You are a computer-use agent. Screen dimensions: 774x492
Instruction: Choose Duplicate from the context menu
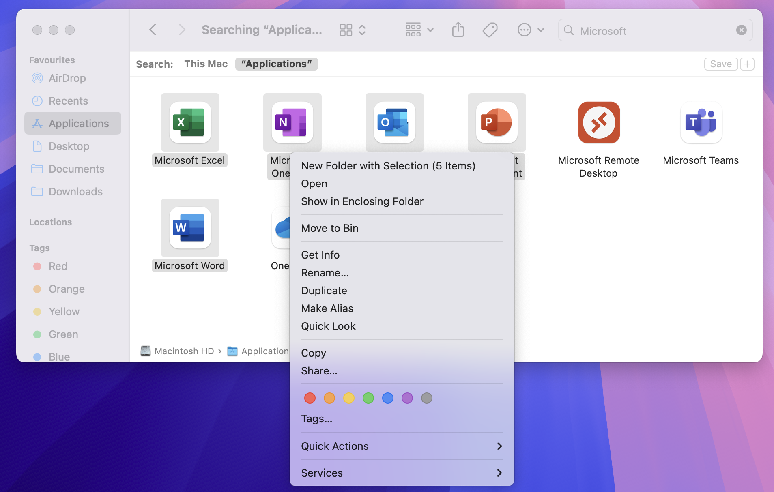click(402, 291)
